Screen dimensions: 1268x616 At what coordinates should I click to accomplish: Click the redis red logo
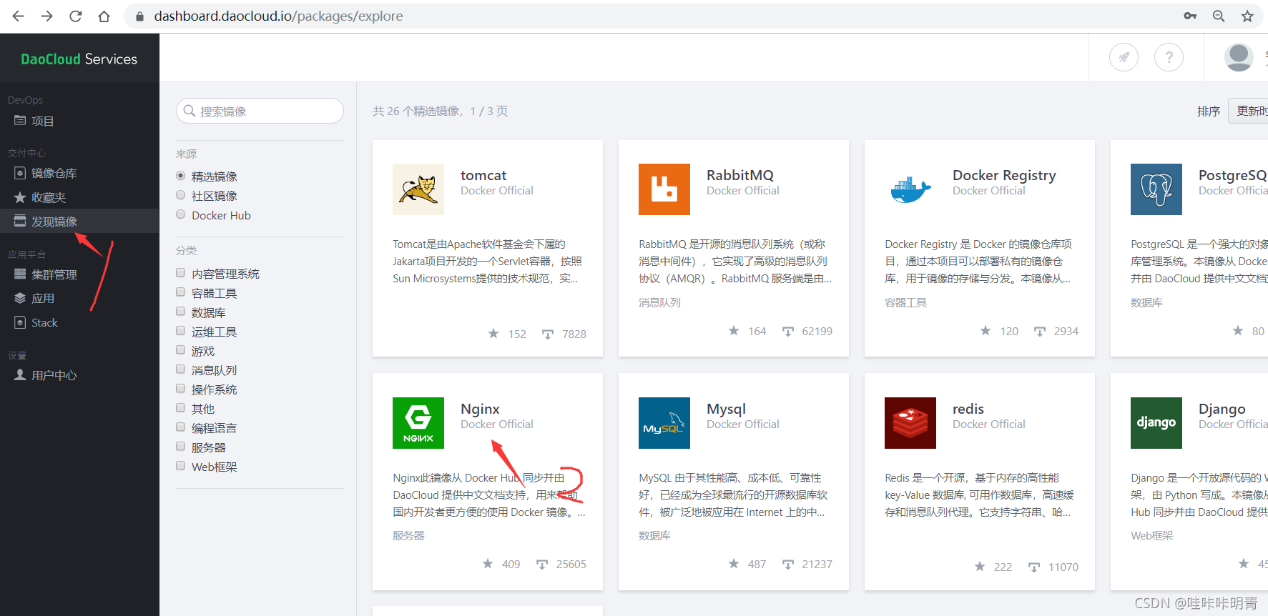910,423
